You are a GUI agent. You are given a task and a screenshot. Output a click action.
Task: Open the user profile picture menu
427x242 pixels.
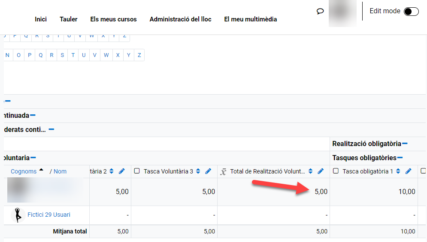coord(342,13)
